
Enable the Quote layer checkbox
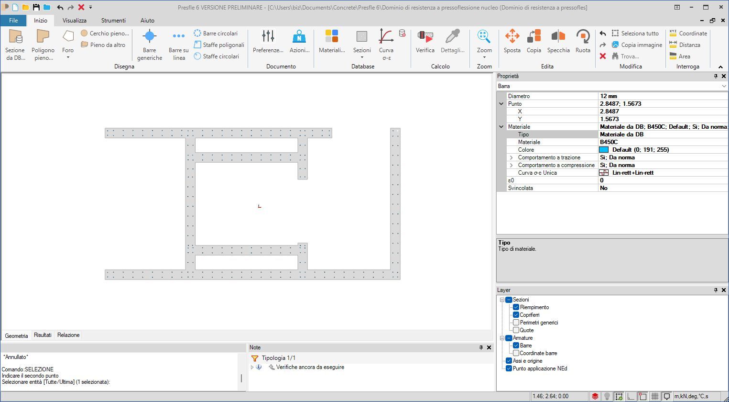[516, 330]
